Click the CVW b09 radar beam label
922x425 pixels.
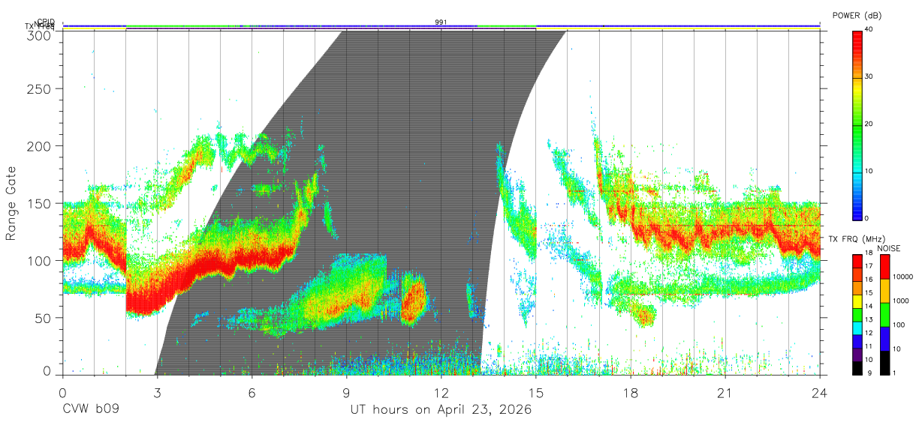tap(91, 410)
